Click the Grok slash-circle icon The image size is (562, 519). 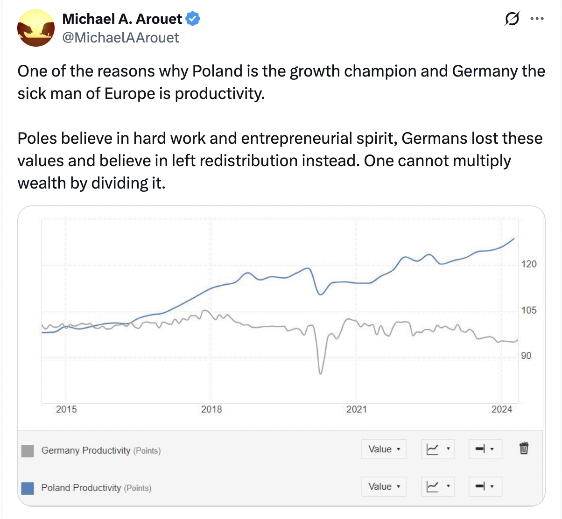[x=512, y=19]
